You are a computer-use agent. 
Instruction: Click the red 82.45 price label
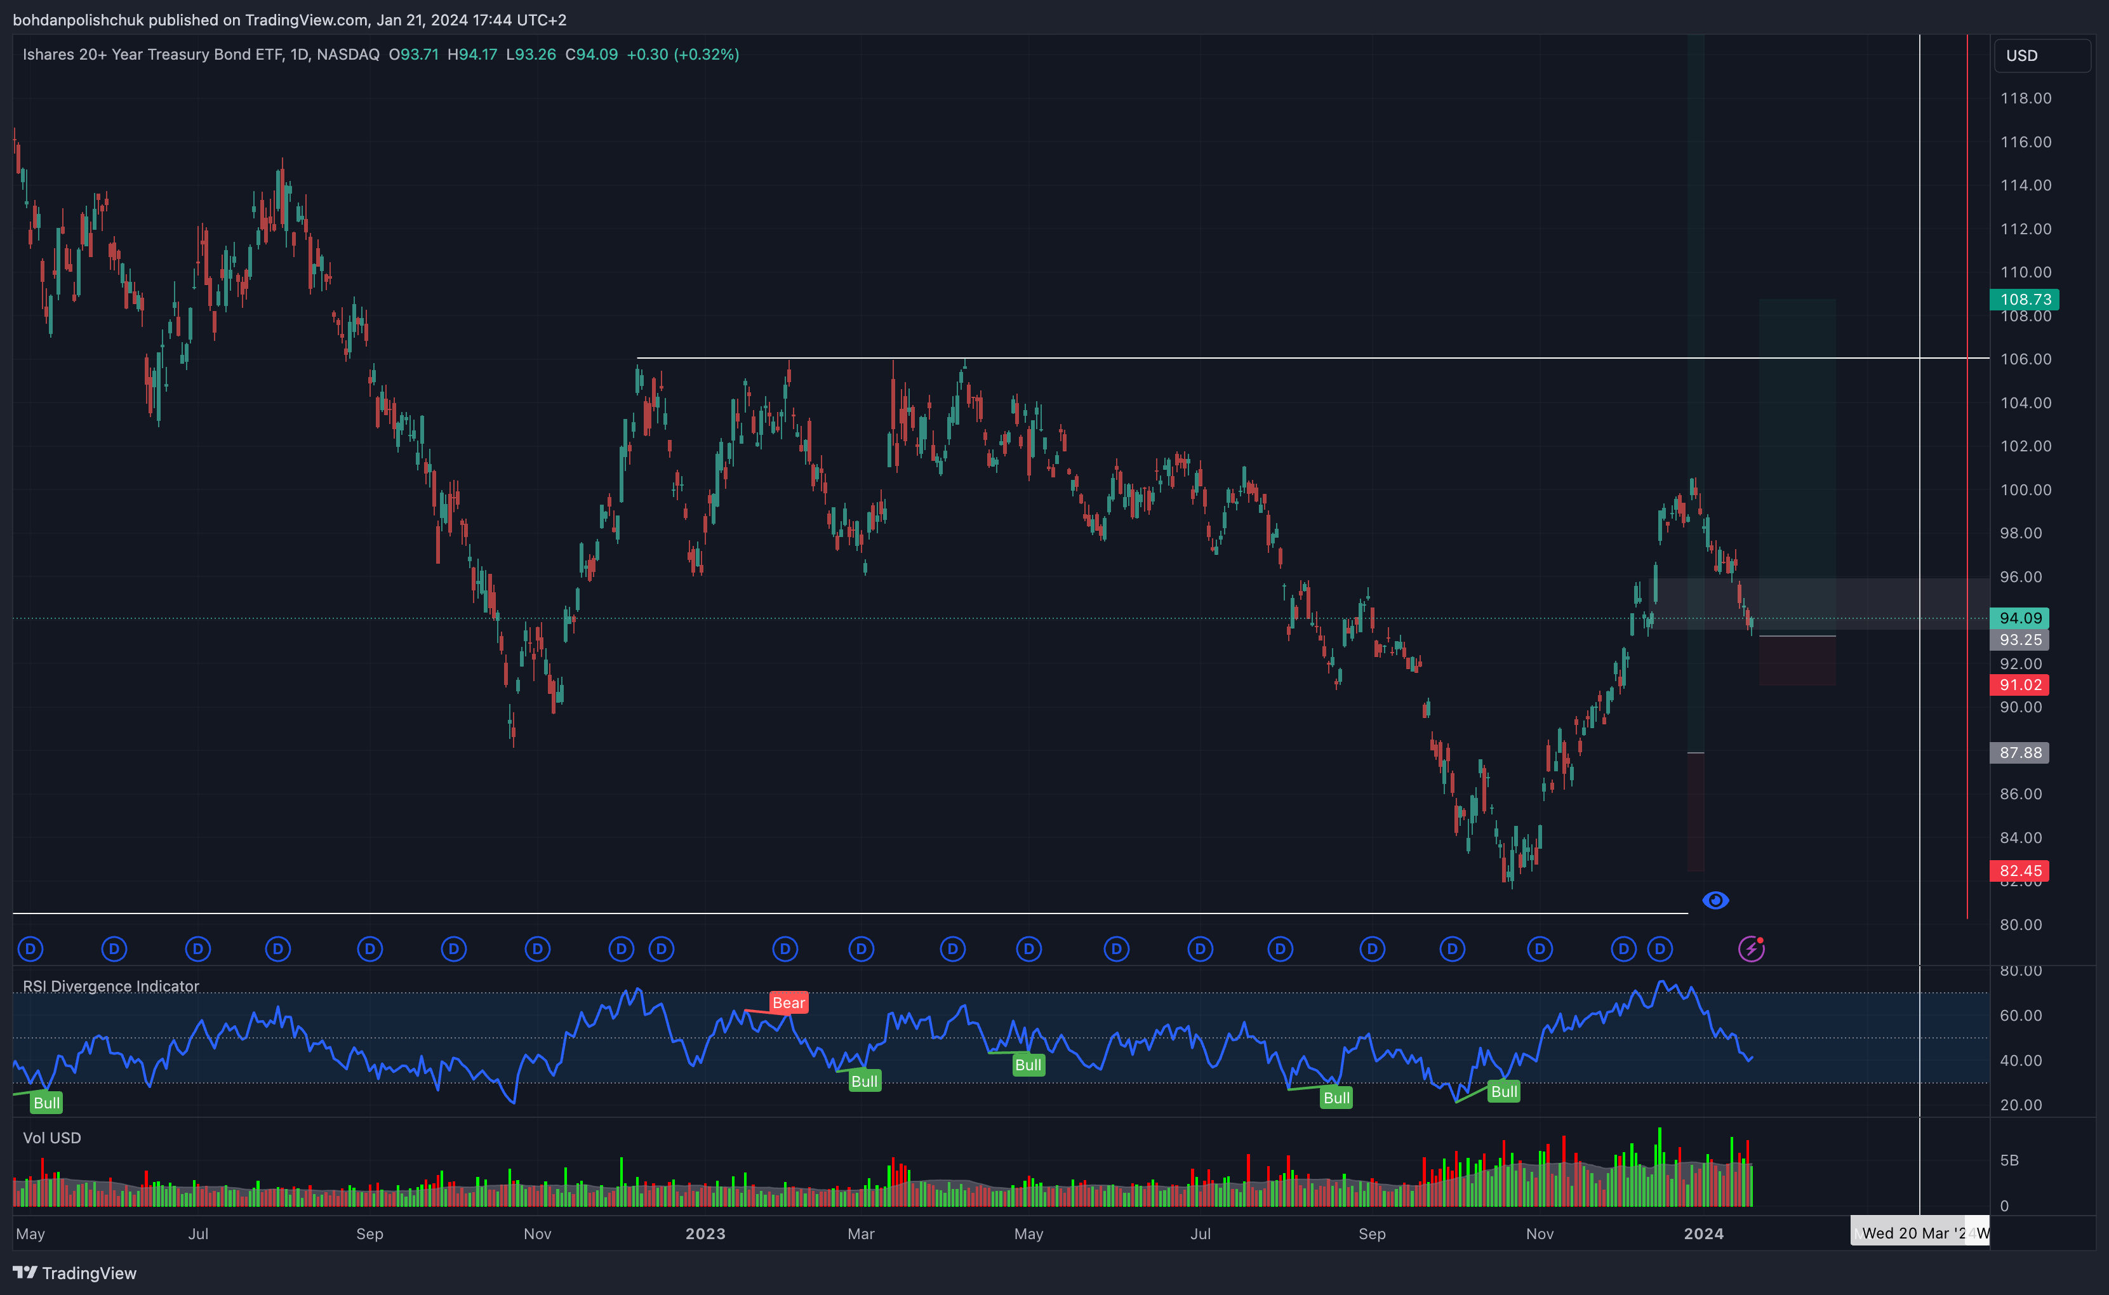pos(2019,871)
